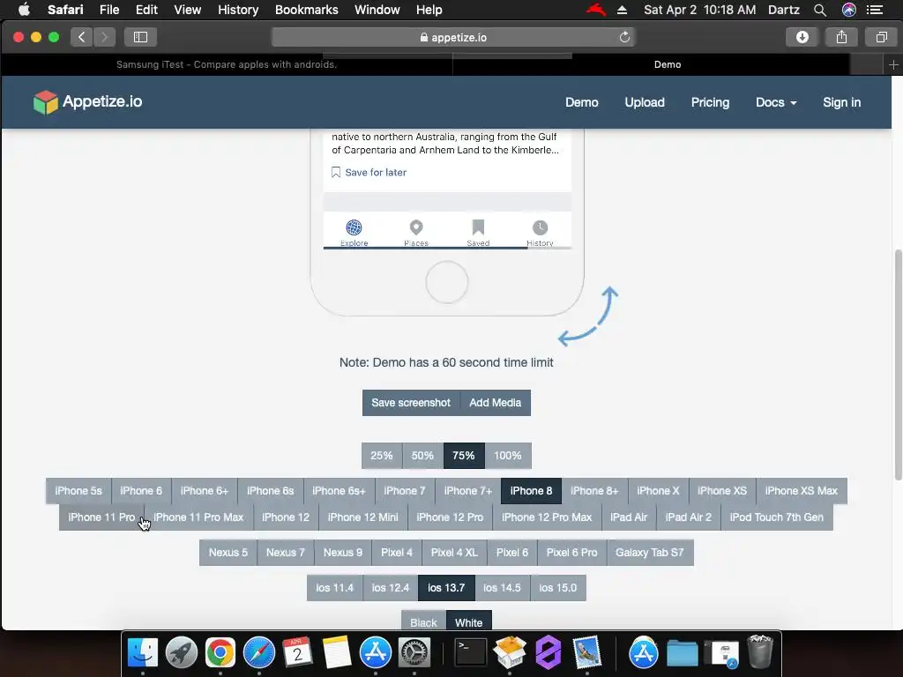Click the rotate device arrow icon
903x677 pixels.
(588, 316)
